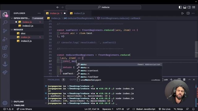Open the Search view in activity bar
Screen dimensions: 198x111
pyautogui.click(x=5, y=23)
